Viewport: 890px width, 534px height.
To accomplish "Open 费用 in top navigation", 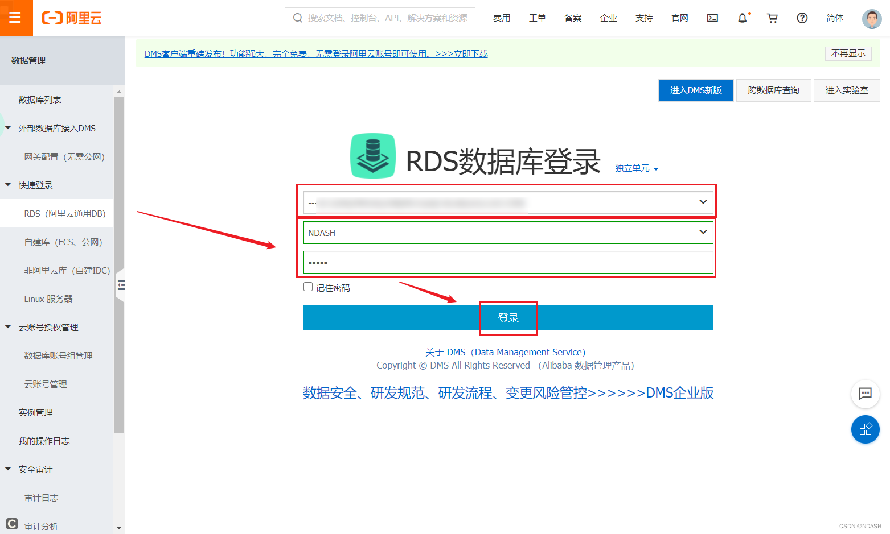I will [502, 18].
